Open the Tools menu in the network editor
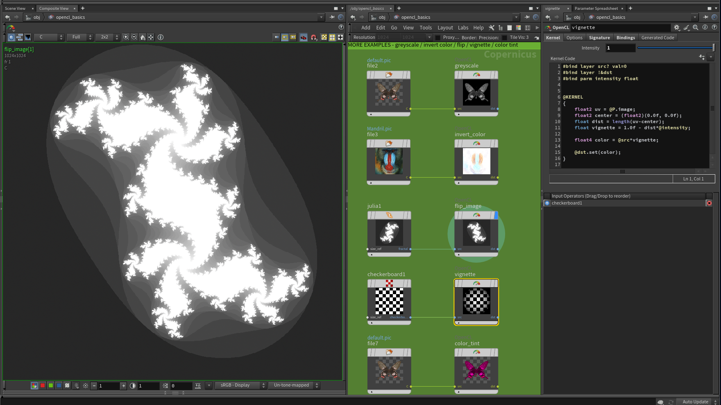721x405 pixels. click(x=426, y=27)
